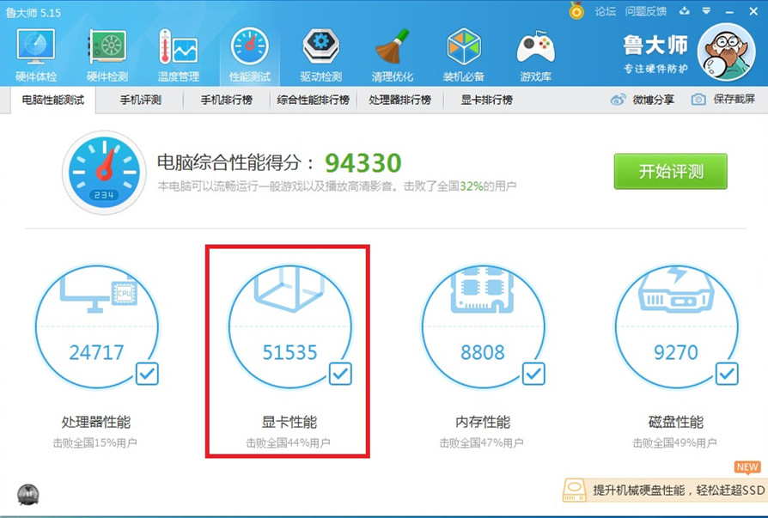Click 击败全国15%用户 text
Viewport: 768px width, 518px height.
pyautogui.click(x=95, y=443)
